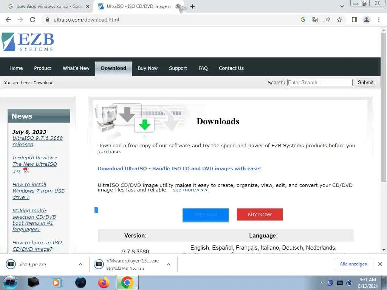This screenshot has width=387, height=290.
Task: Click the taskbar clock showing 9:31 AM
Action: tap(368, 283)
